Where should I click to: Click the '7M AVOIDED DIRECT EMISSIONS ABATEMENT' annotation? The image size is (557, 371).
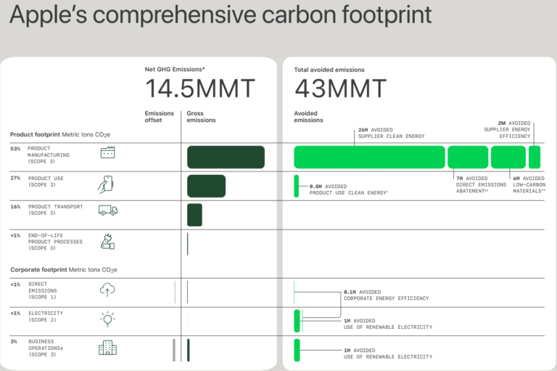coord(482,184)
